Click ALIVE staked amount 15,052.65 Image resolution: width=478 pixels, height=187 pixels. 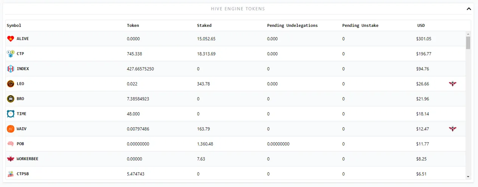[206, 39]
